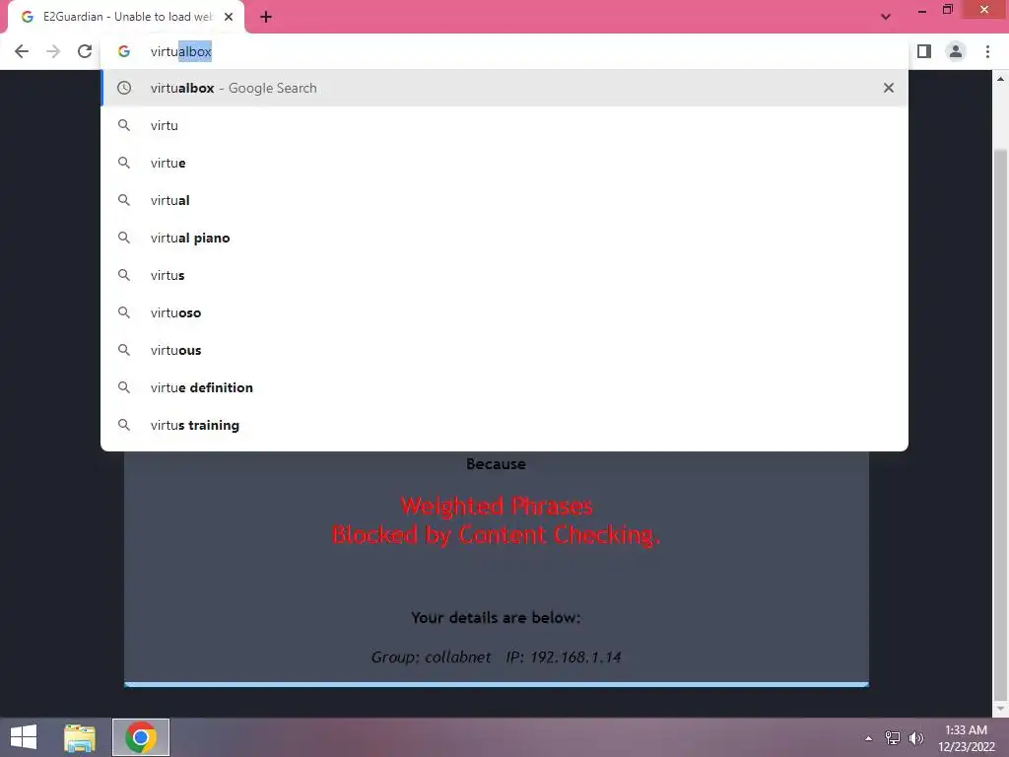Select the E2Guardian tab
1009x757 pixels.
(126, 17)
